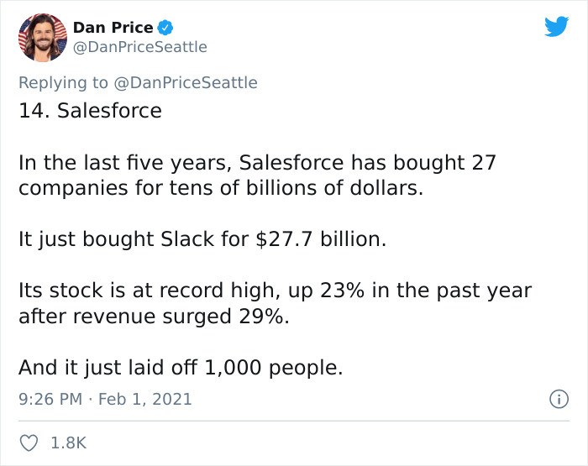Image resolution: width=588 pixels, height=466 pixels.
Task: Click the Dan Price display name
Action: (x=113, y=28)
